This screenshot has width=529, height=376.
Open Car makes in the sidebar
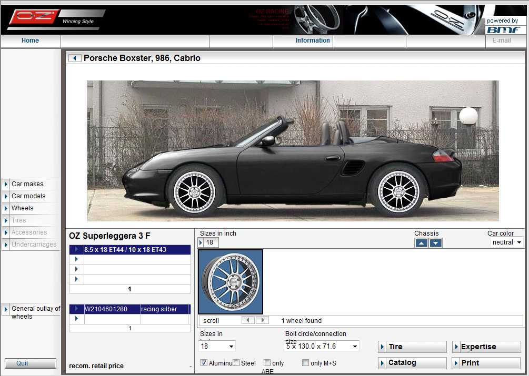pos(27,184)
